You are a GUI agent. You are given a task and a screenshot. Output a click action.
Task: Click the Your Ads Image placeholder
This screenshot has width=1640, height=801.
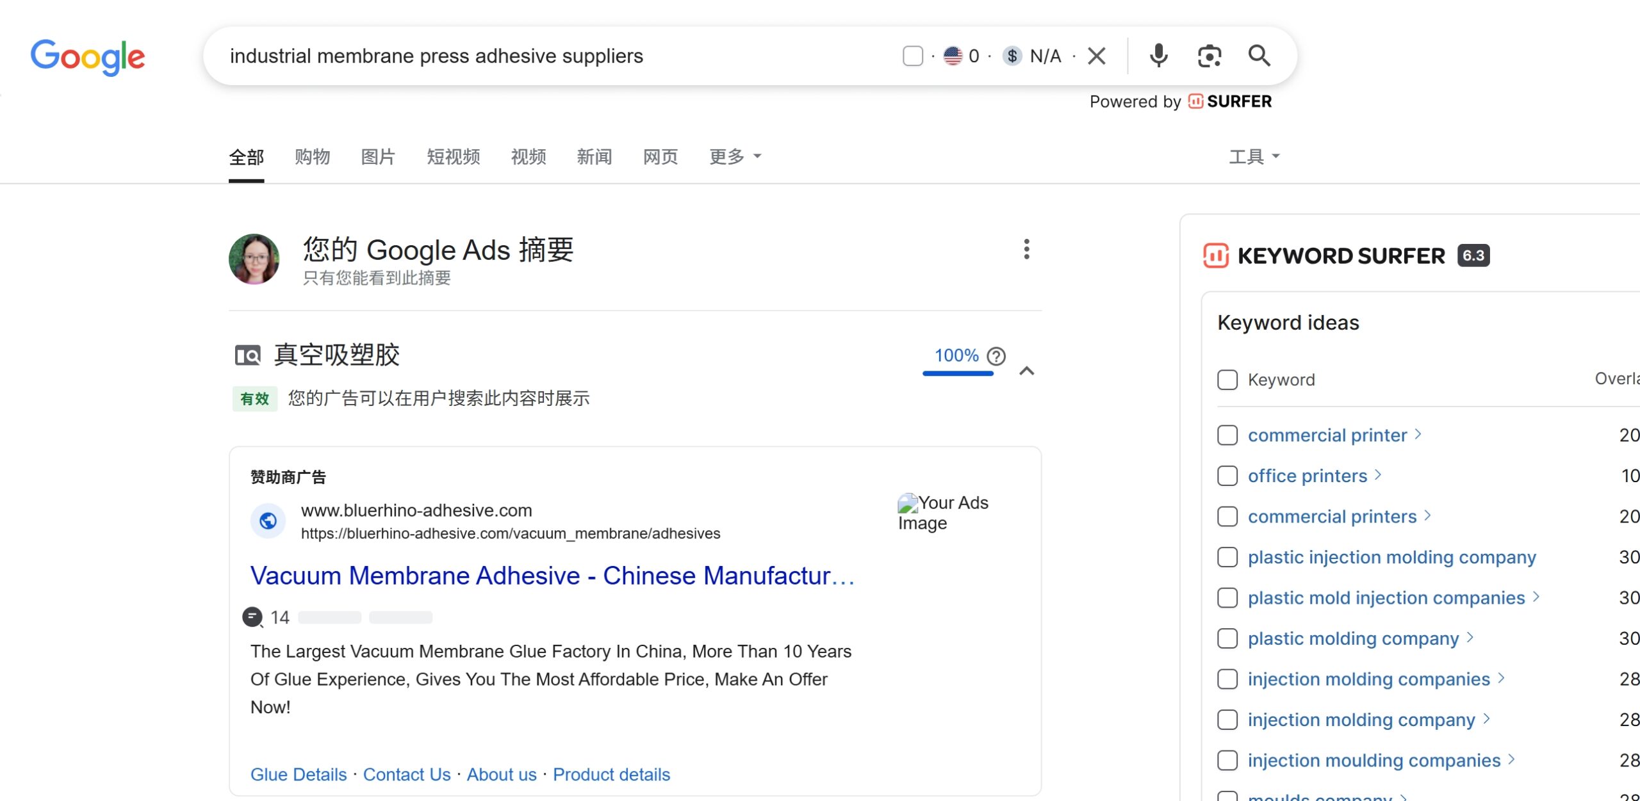pyautogui.click(x=943, y=513)
